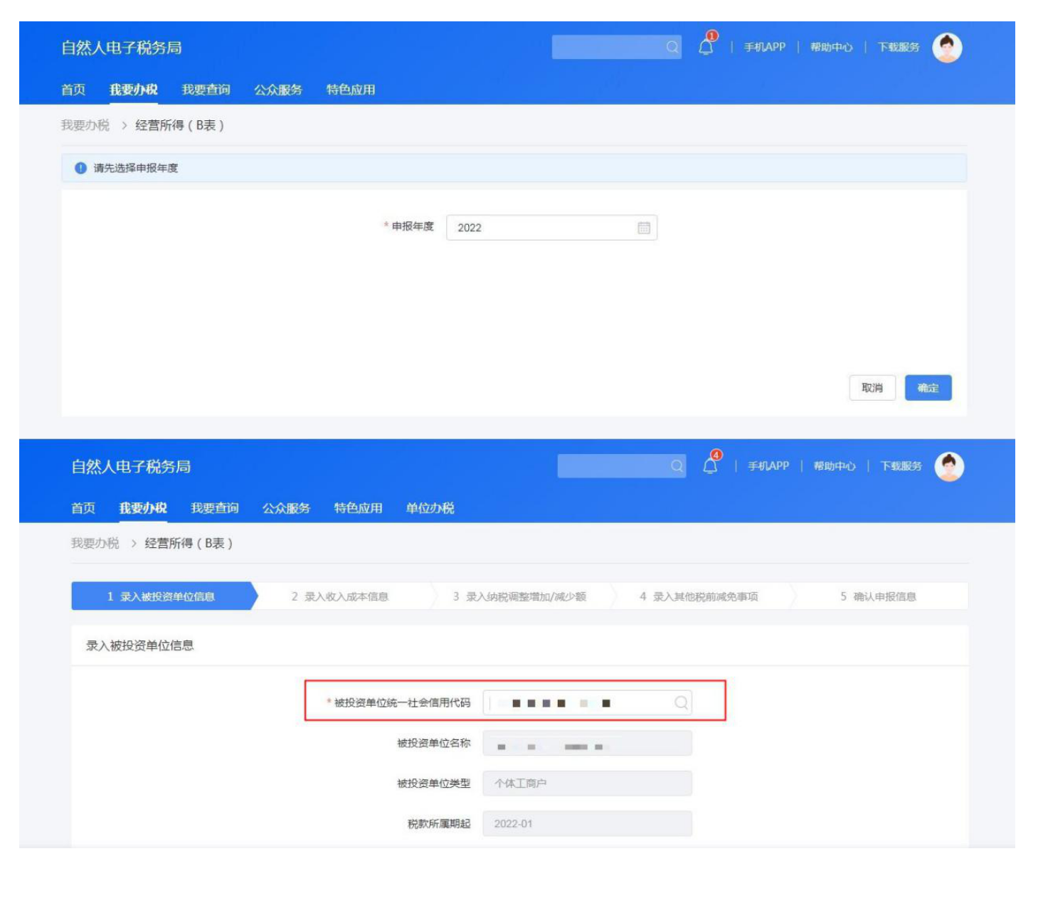This screenshot has height=908, width=1048.
Task: Select step 2 录入收入成本信息
Action: pyautogui.click(x=340, y=596)
